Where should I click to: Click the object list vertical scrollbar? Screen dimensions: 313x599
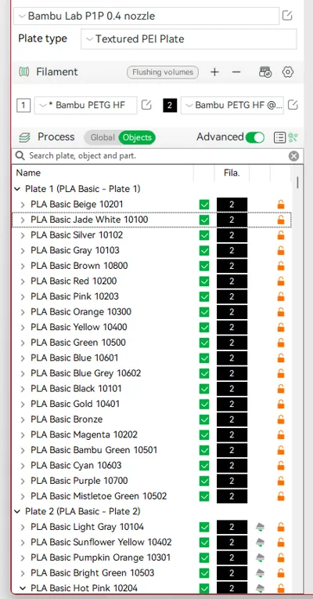pos(297,183)
